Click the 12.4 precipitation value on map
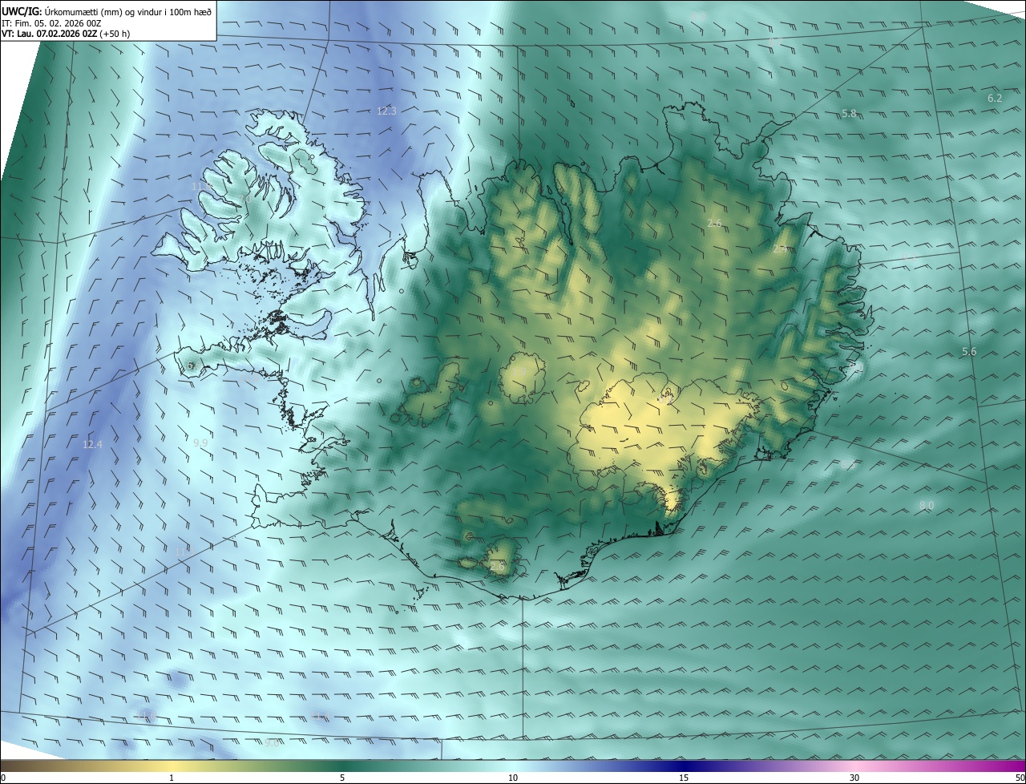 point(92,444)
